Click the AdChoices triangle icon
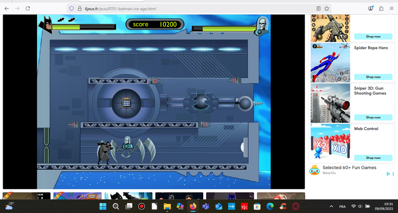This screenshot has height=213, width=398. pyautogui.click(x=388, y=174)
